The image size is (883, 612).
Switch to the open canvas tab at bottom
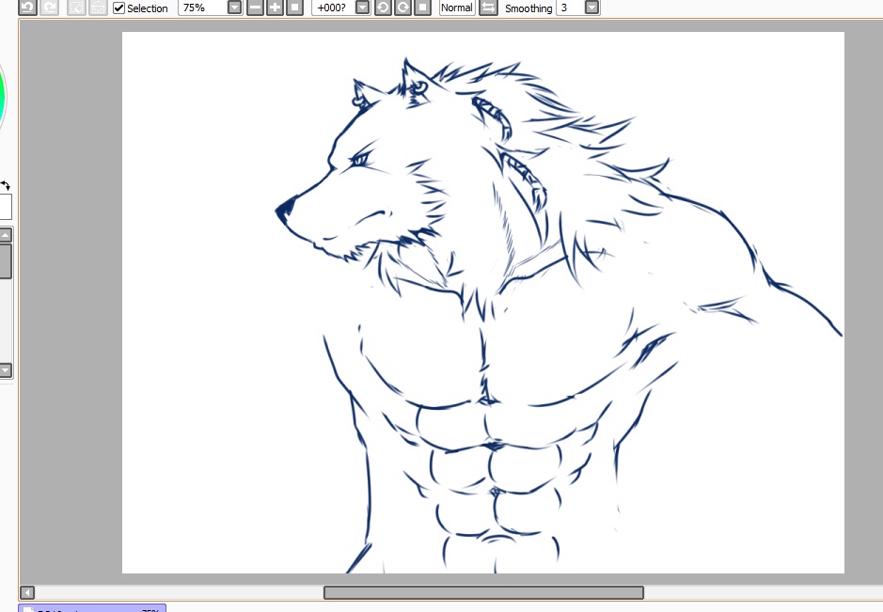(92, 608)
